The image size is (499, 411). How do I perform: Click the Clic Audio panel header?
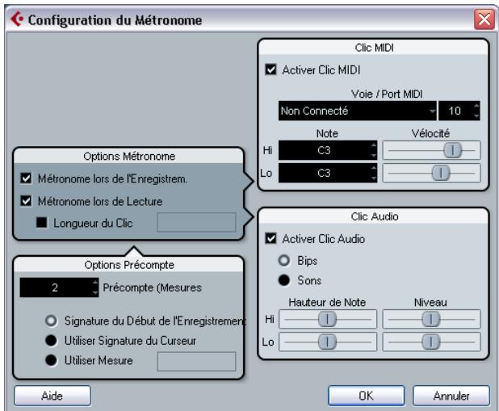(375, 216)
